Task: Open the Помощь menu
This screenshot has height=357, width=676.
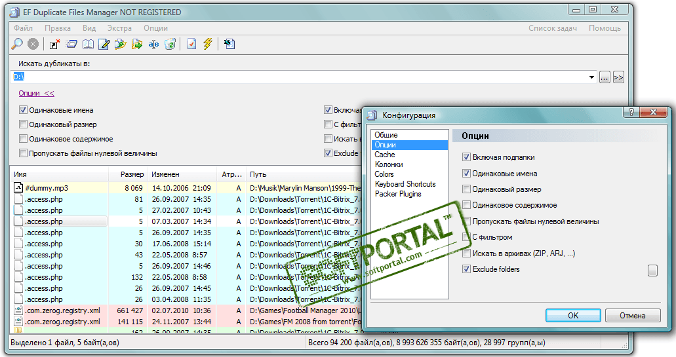Action: coord(605,28)
